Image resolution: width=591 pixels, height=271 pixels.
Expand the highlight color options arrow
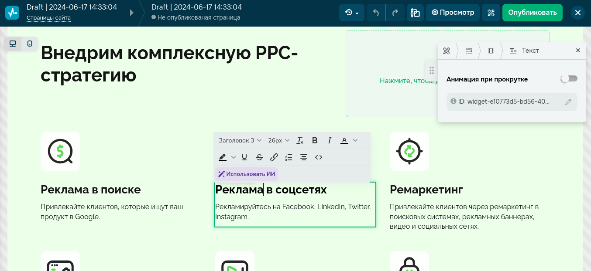point(234,157)
